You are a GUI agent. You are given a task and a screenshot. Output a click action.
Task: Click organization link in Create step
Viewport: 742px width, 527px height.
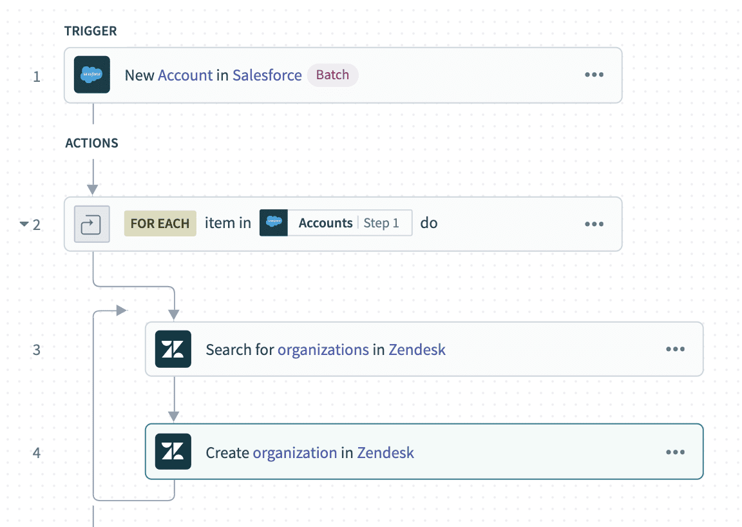[294, 453]
